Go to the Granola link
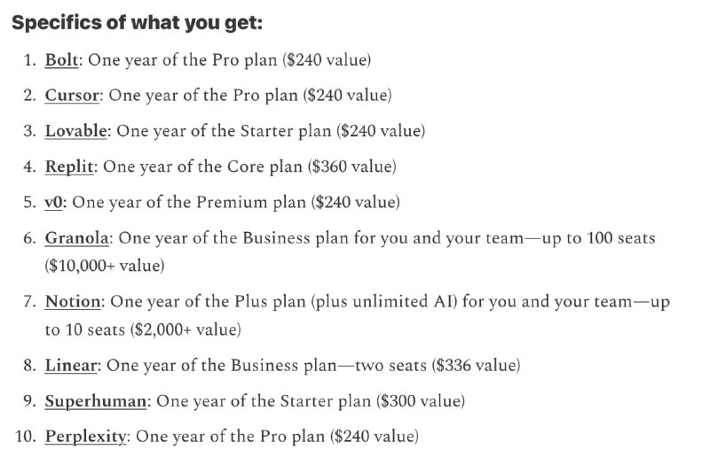Viewport: 710px width, 457px height. (76, 238)
